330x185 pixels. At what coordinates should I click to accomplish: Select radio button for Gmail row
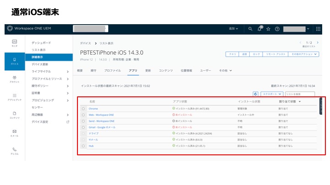point(83,127)
